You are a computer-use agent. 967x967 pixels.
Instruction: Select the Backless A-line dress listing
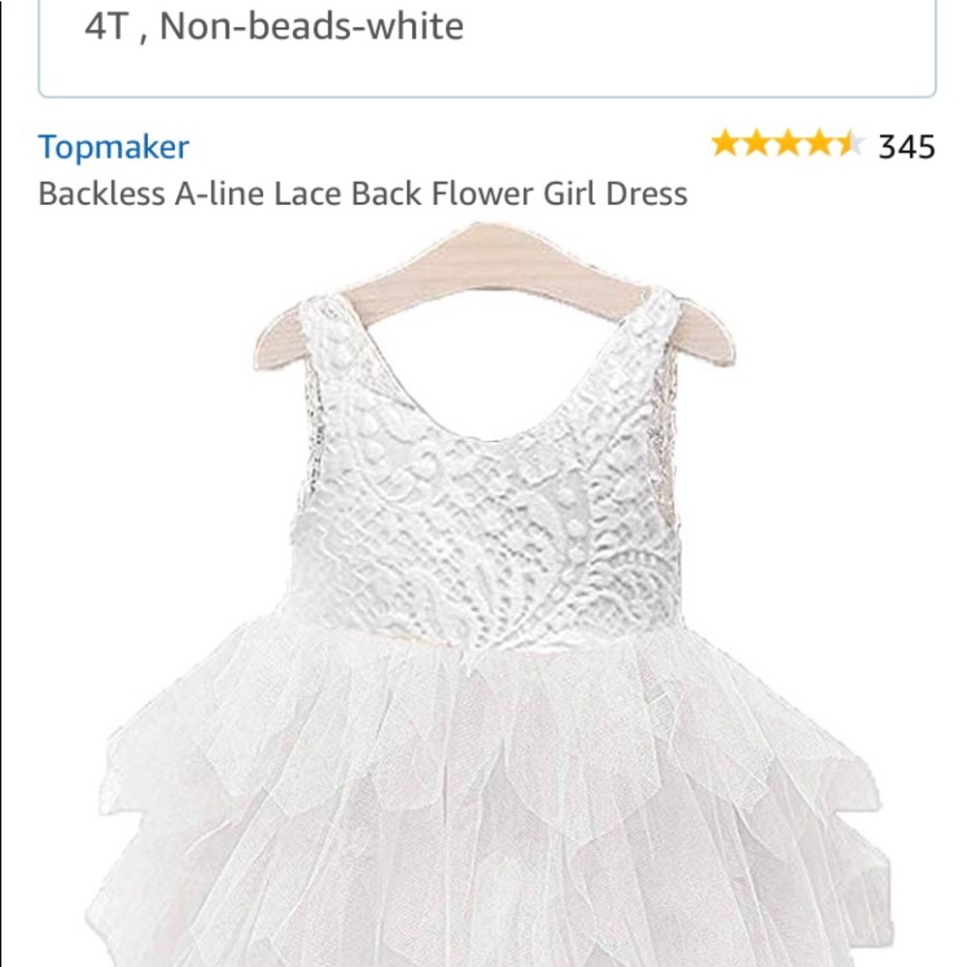pos(363,192)
